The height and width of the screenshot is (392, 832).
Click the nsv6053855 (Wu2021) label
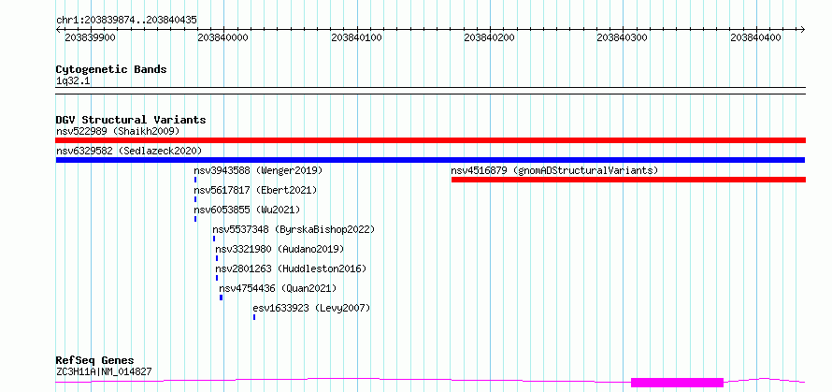pos(247,210)
